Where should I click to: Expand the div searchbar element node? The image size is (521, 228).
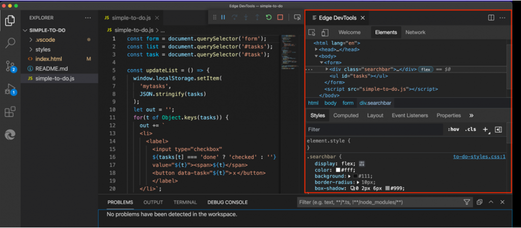click(327, 69)
